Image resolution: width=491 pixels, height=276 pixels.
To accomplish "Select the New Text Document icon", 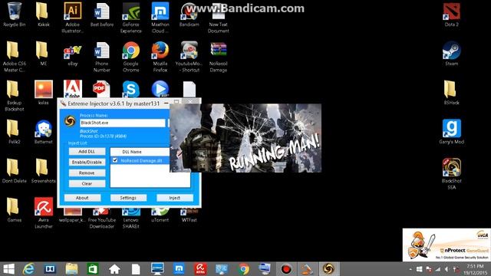I will pyautogui.click(x=218, y=18).
